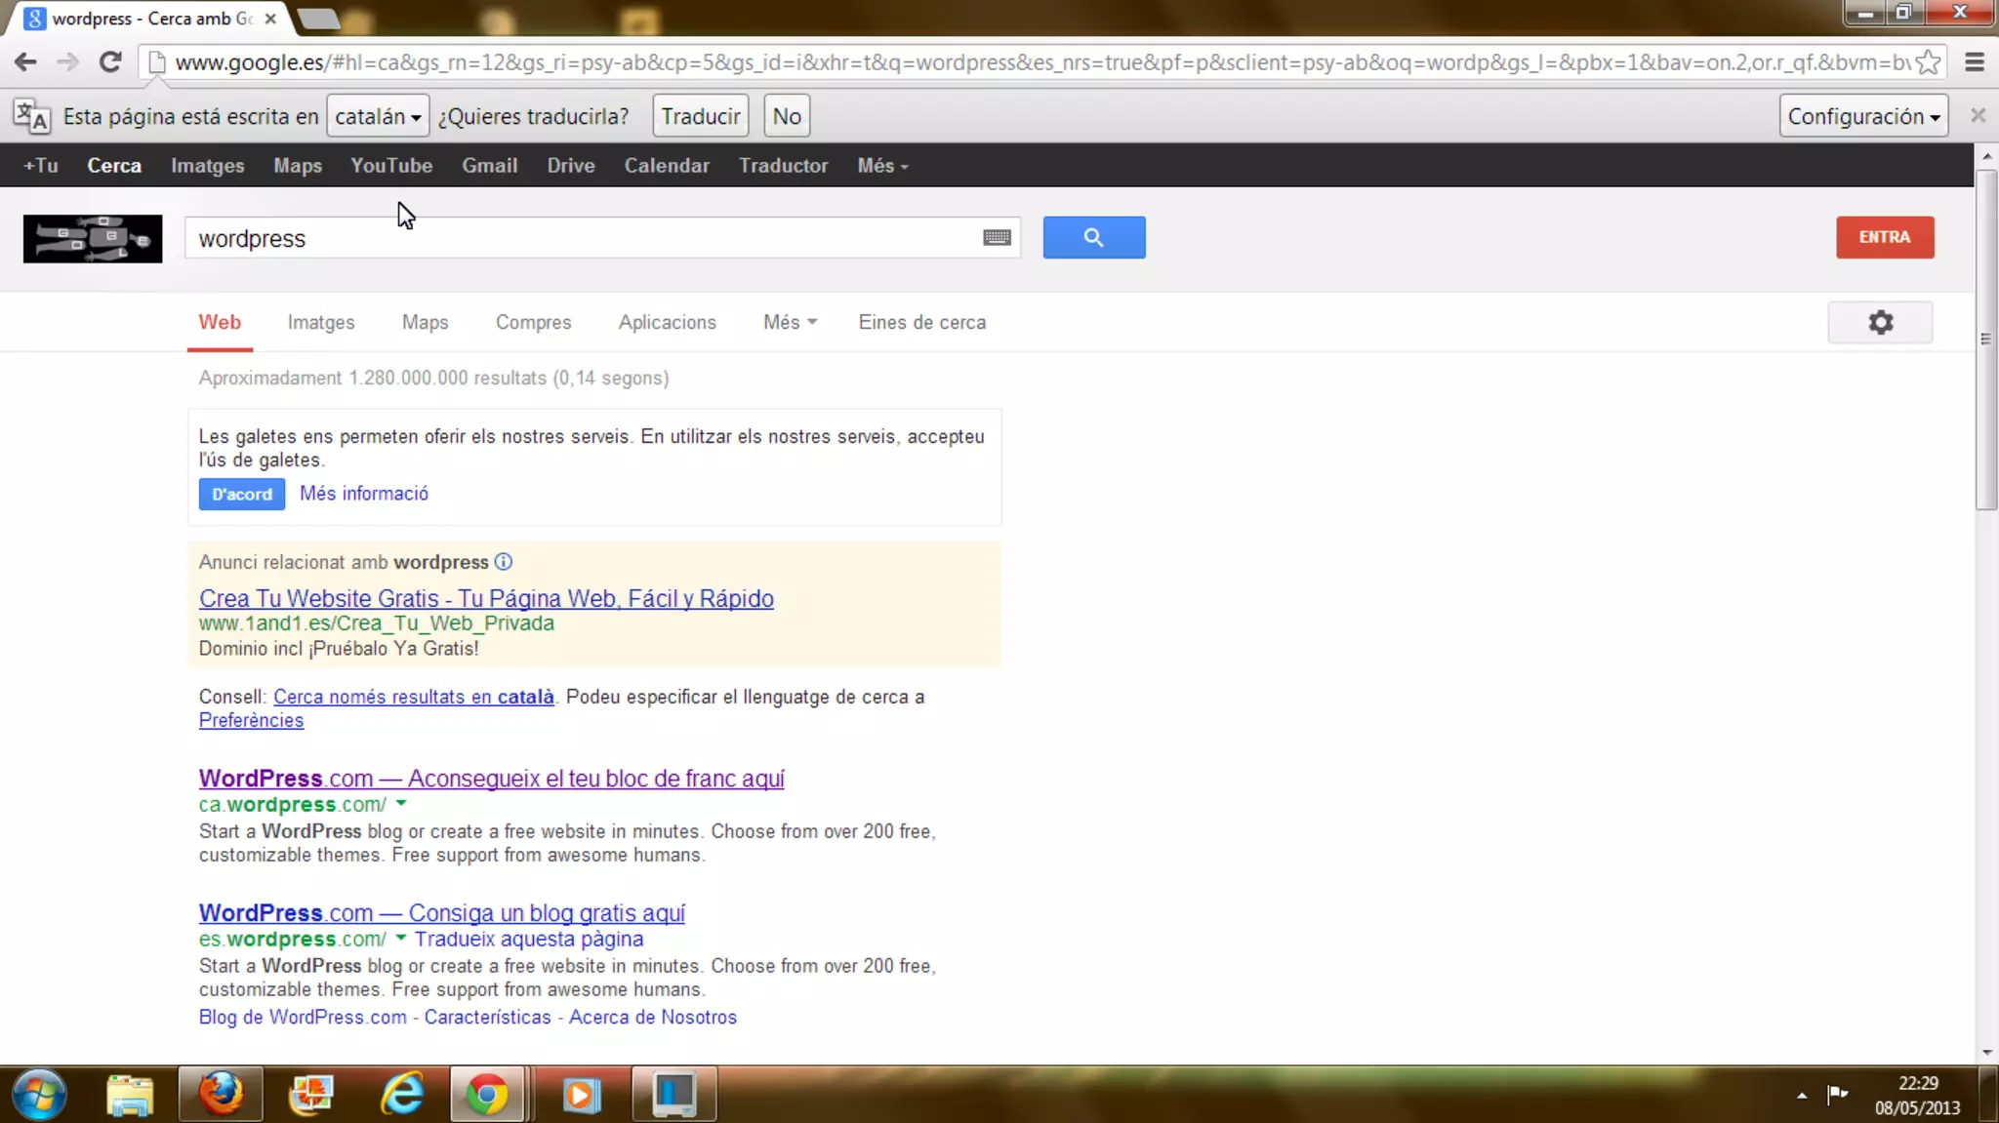Screen dimensions: 1999x1123
Task: Open the ca.wordpress.com result arrow dropdown
Action: [x=401, y=804]
